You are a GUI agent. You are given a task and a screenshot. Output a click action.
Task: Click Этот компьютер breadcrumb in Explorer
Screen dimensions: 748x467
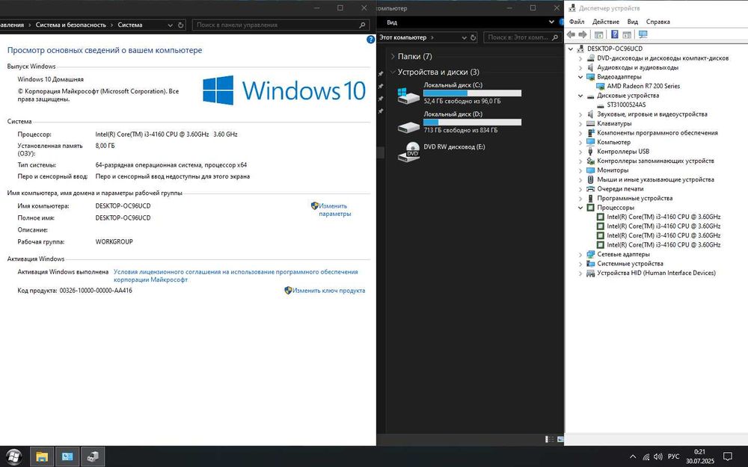click(x=403, y=37)
